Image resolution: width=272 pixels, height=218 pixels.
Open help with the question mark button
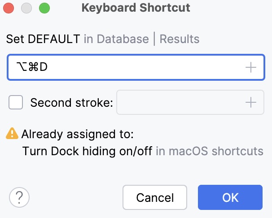(19, 197)
